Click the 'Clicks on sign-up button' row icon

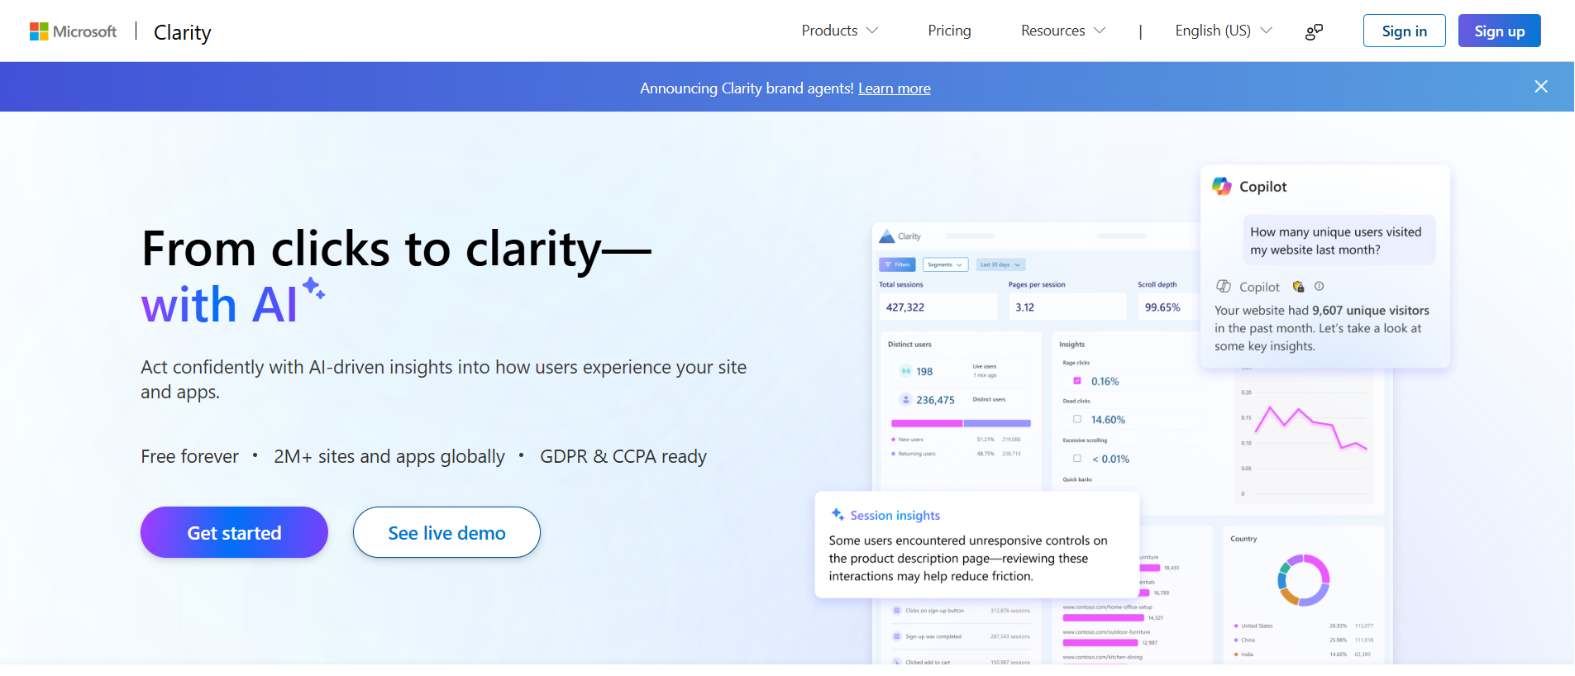click(896, 611)
